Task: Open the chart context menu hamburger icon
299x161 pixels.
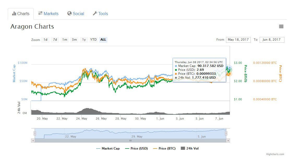Action: [281, 27]
